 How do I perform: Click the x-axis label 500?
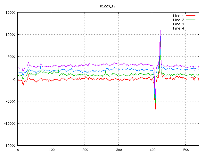(186, 150)
